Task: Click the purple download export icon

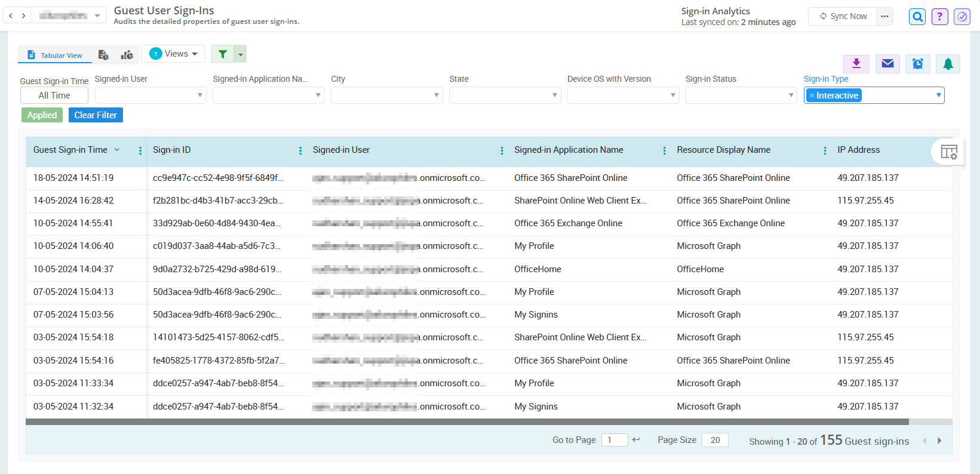Action: coord(856,63)
